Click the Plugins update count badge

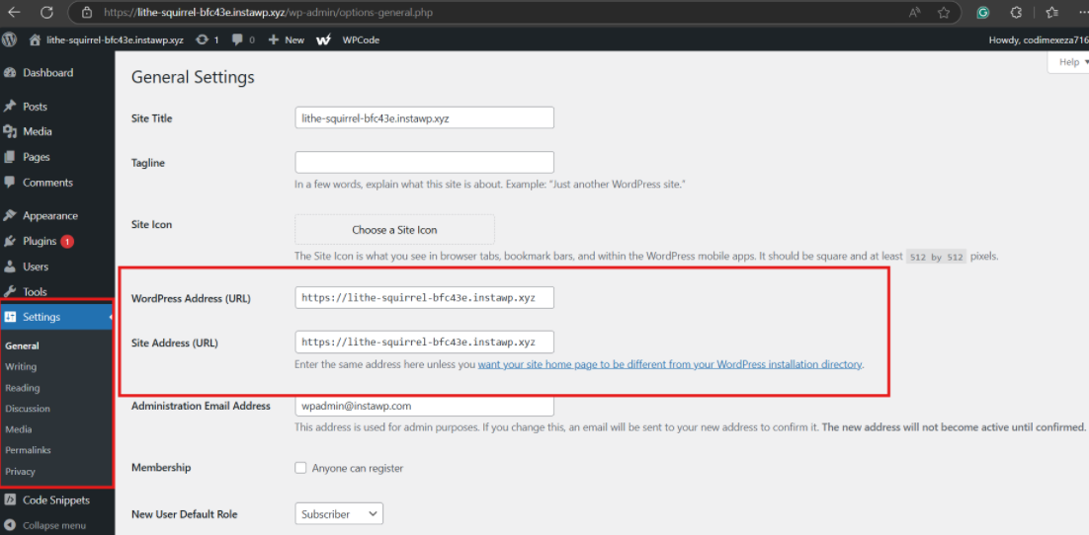[67, 242]
